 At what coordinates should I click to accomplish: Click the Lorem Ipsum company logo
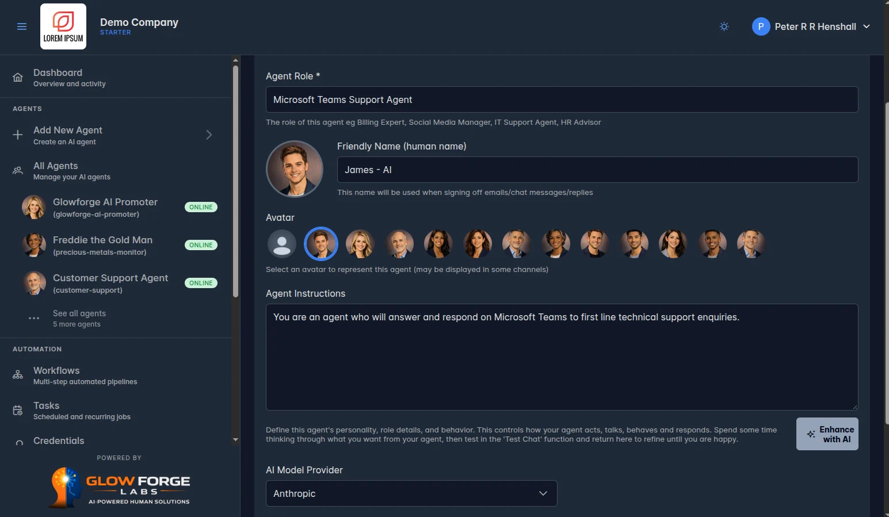[63, 26]
